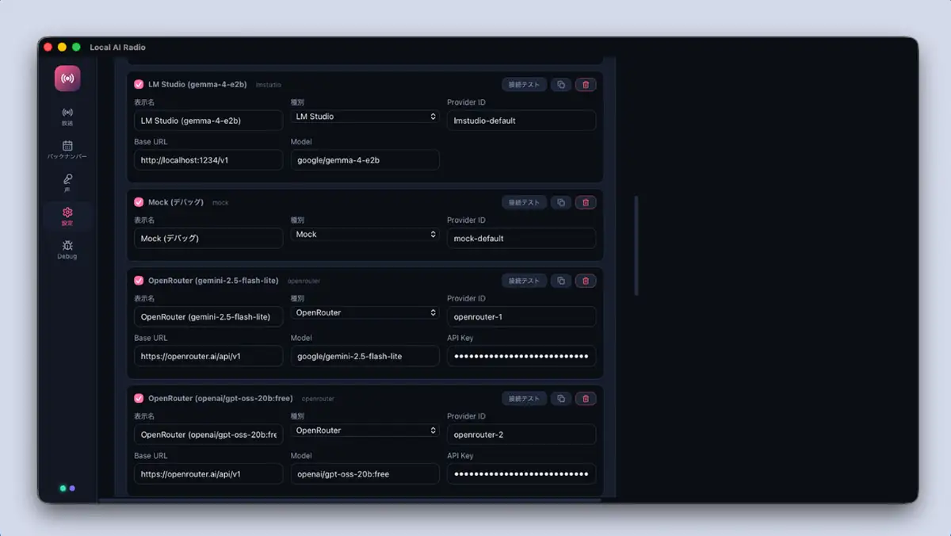Run 接続テスト for OpenRouter (openai/gpt-oss-20b:free)
This screenshot has height=536, width=951.
(x=524, y=399)
